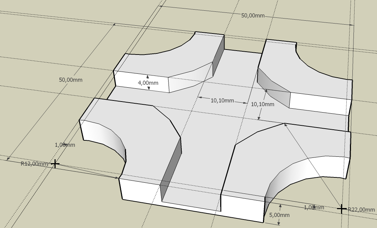Click the guide point cross beside R12,00mm

(x=55, y=164)
